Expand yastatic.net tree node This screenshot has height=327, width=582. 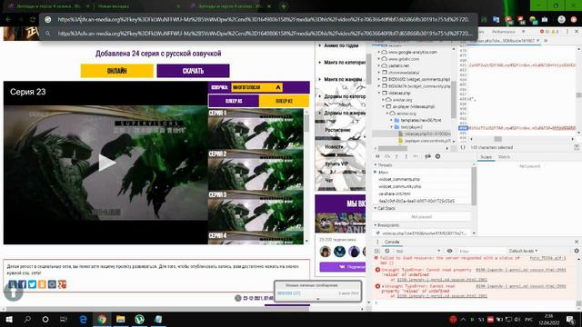pyautogui.click(x=379, y=65)
